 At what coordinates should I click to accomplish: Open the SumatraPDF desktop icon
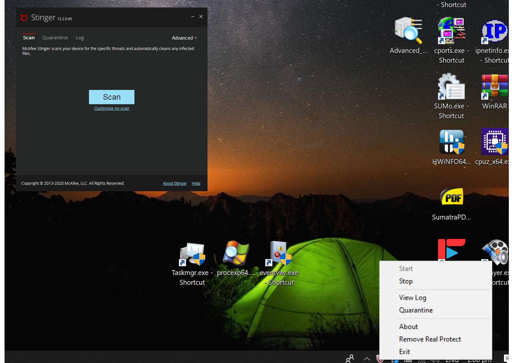coord(451,197)
